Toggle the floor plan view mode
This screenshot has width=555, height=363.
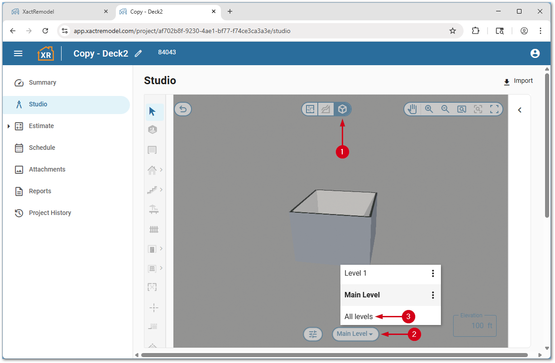[x=310, y=109]
